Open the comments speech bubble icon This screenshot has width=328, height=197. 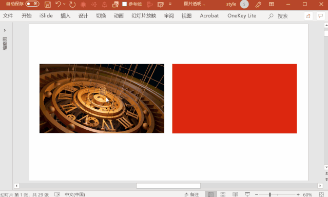[320, 16]
